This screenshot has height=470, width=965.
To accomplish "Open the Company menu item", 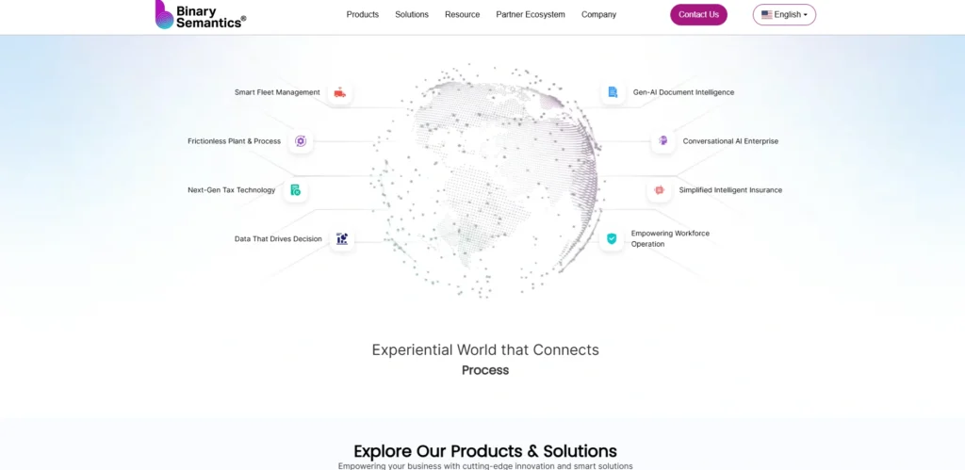I will (598, 15).
